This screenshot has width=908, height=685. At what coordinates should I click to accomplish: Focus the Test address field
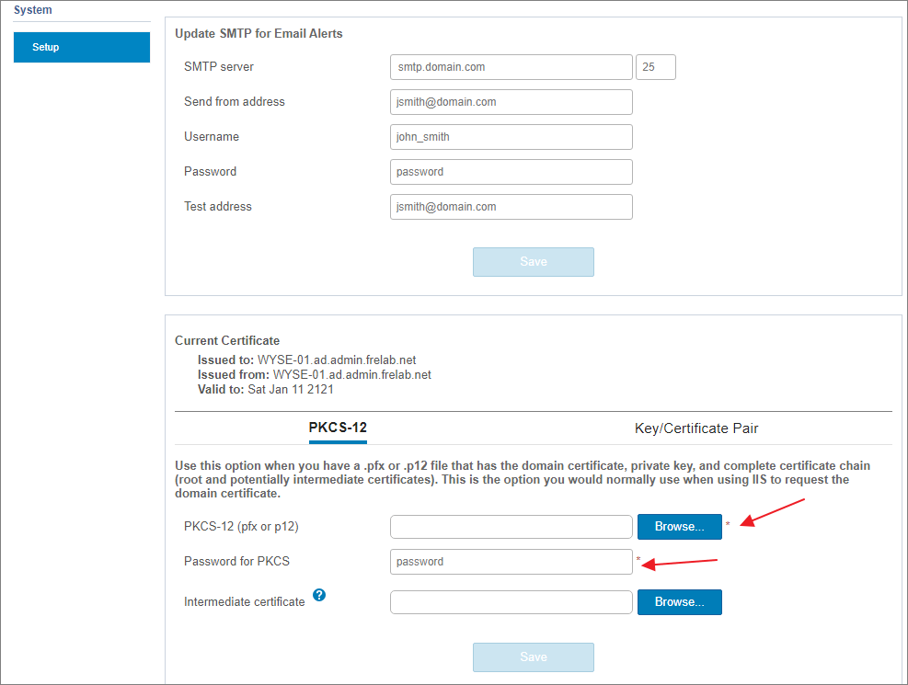point(511,207)
